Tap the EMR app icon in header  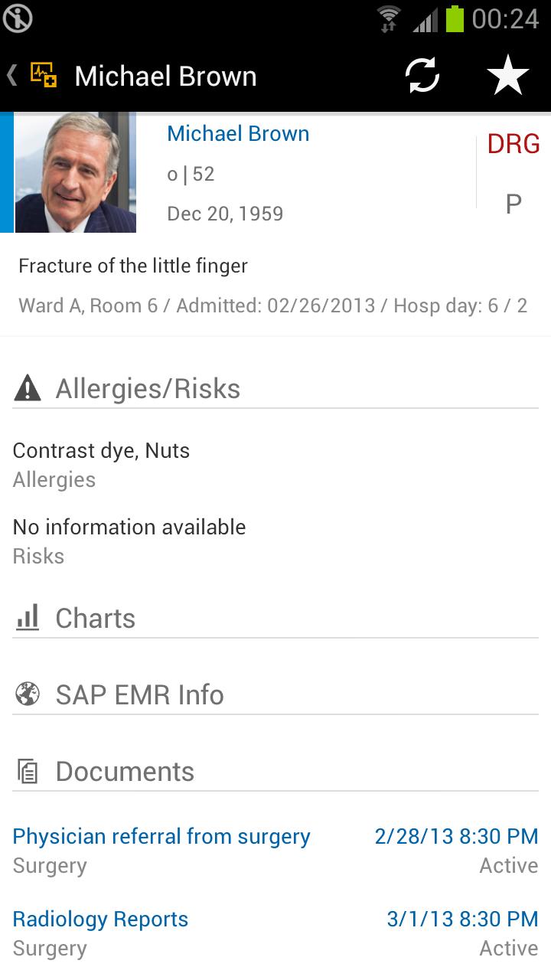point(44,75)
